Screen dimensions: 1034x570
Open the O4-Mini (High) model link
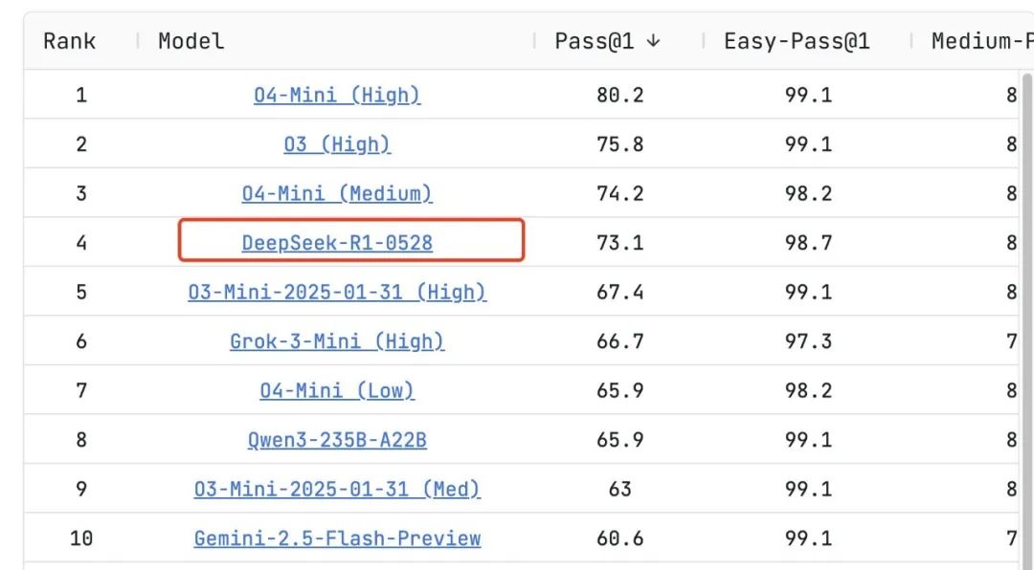pyautogui.click(x=337, y=95)
